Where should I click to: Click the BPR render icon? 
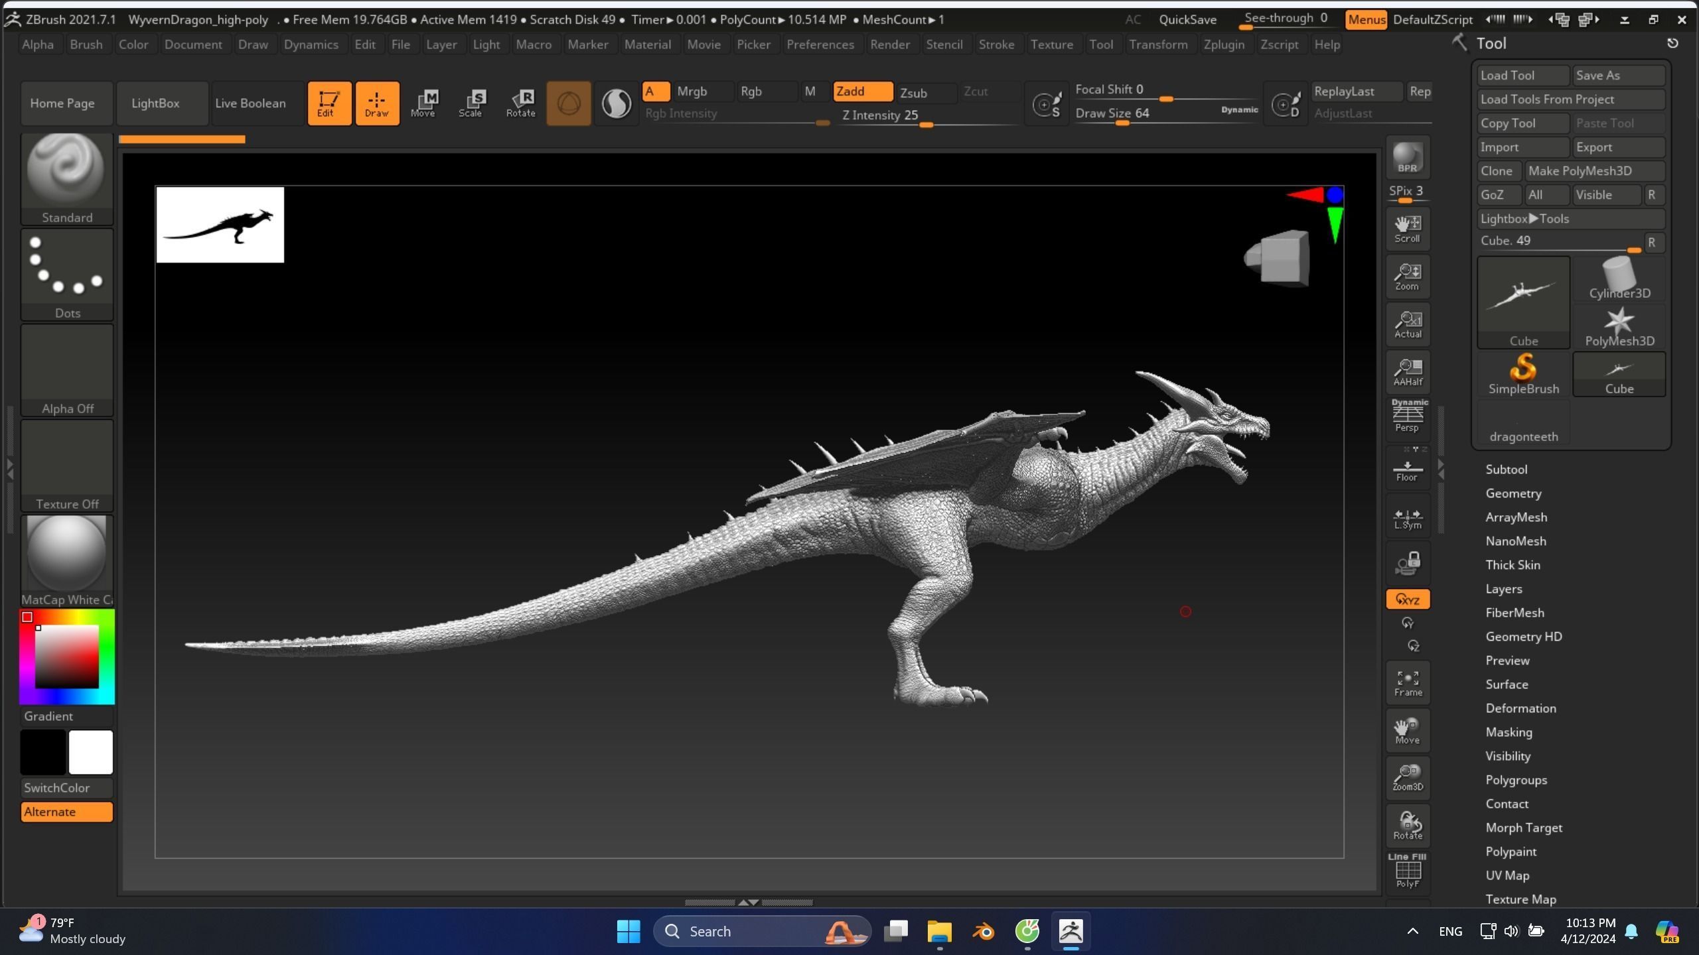pos(1408,158)
